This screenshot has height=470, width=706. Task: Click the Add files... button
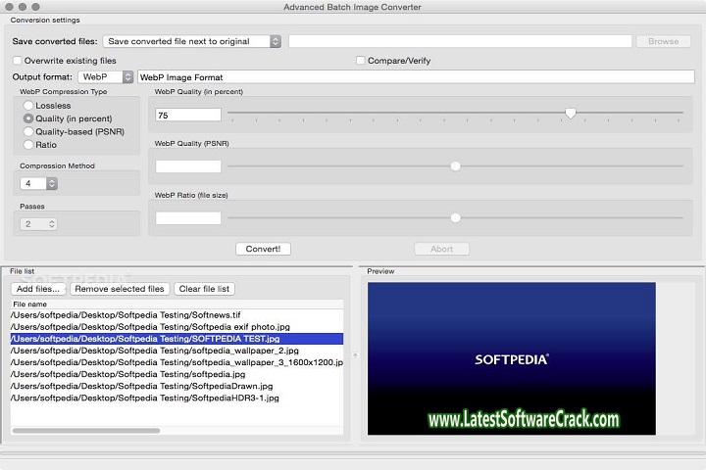(38, 289)
